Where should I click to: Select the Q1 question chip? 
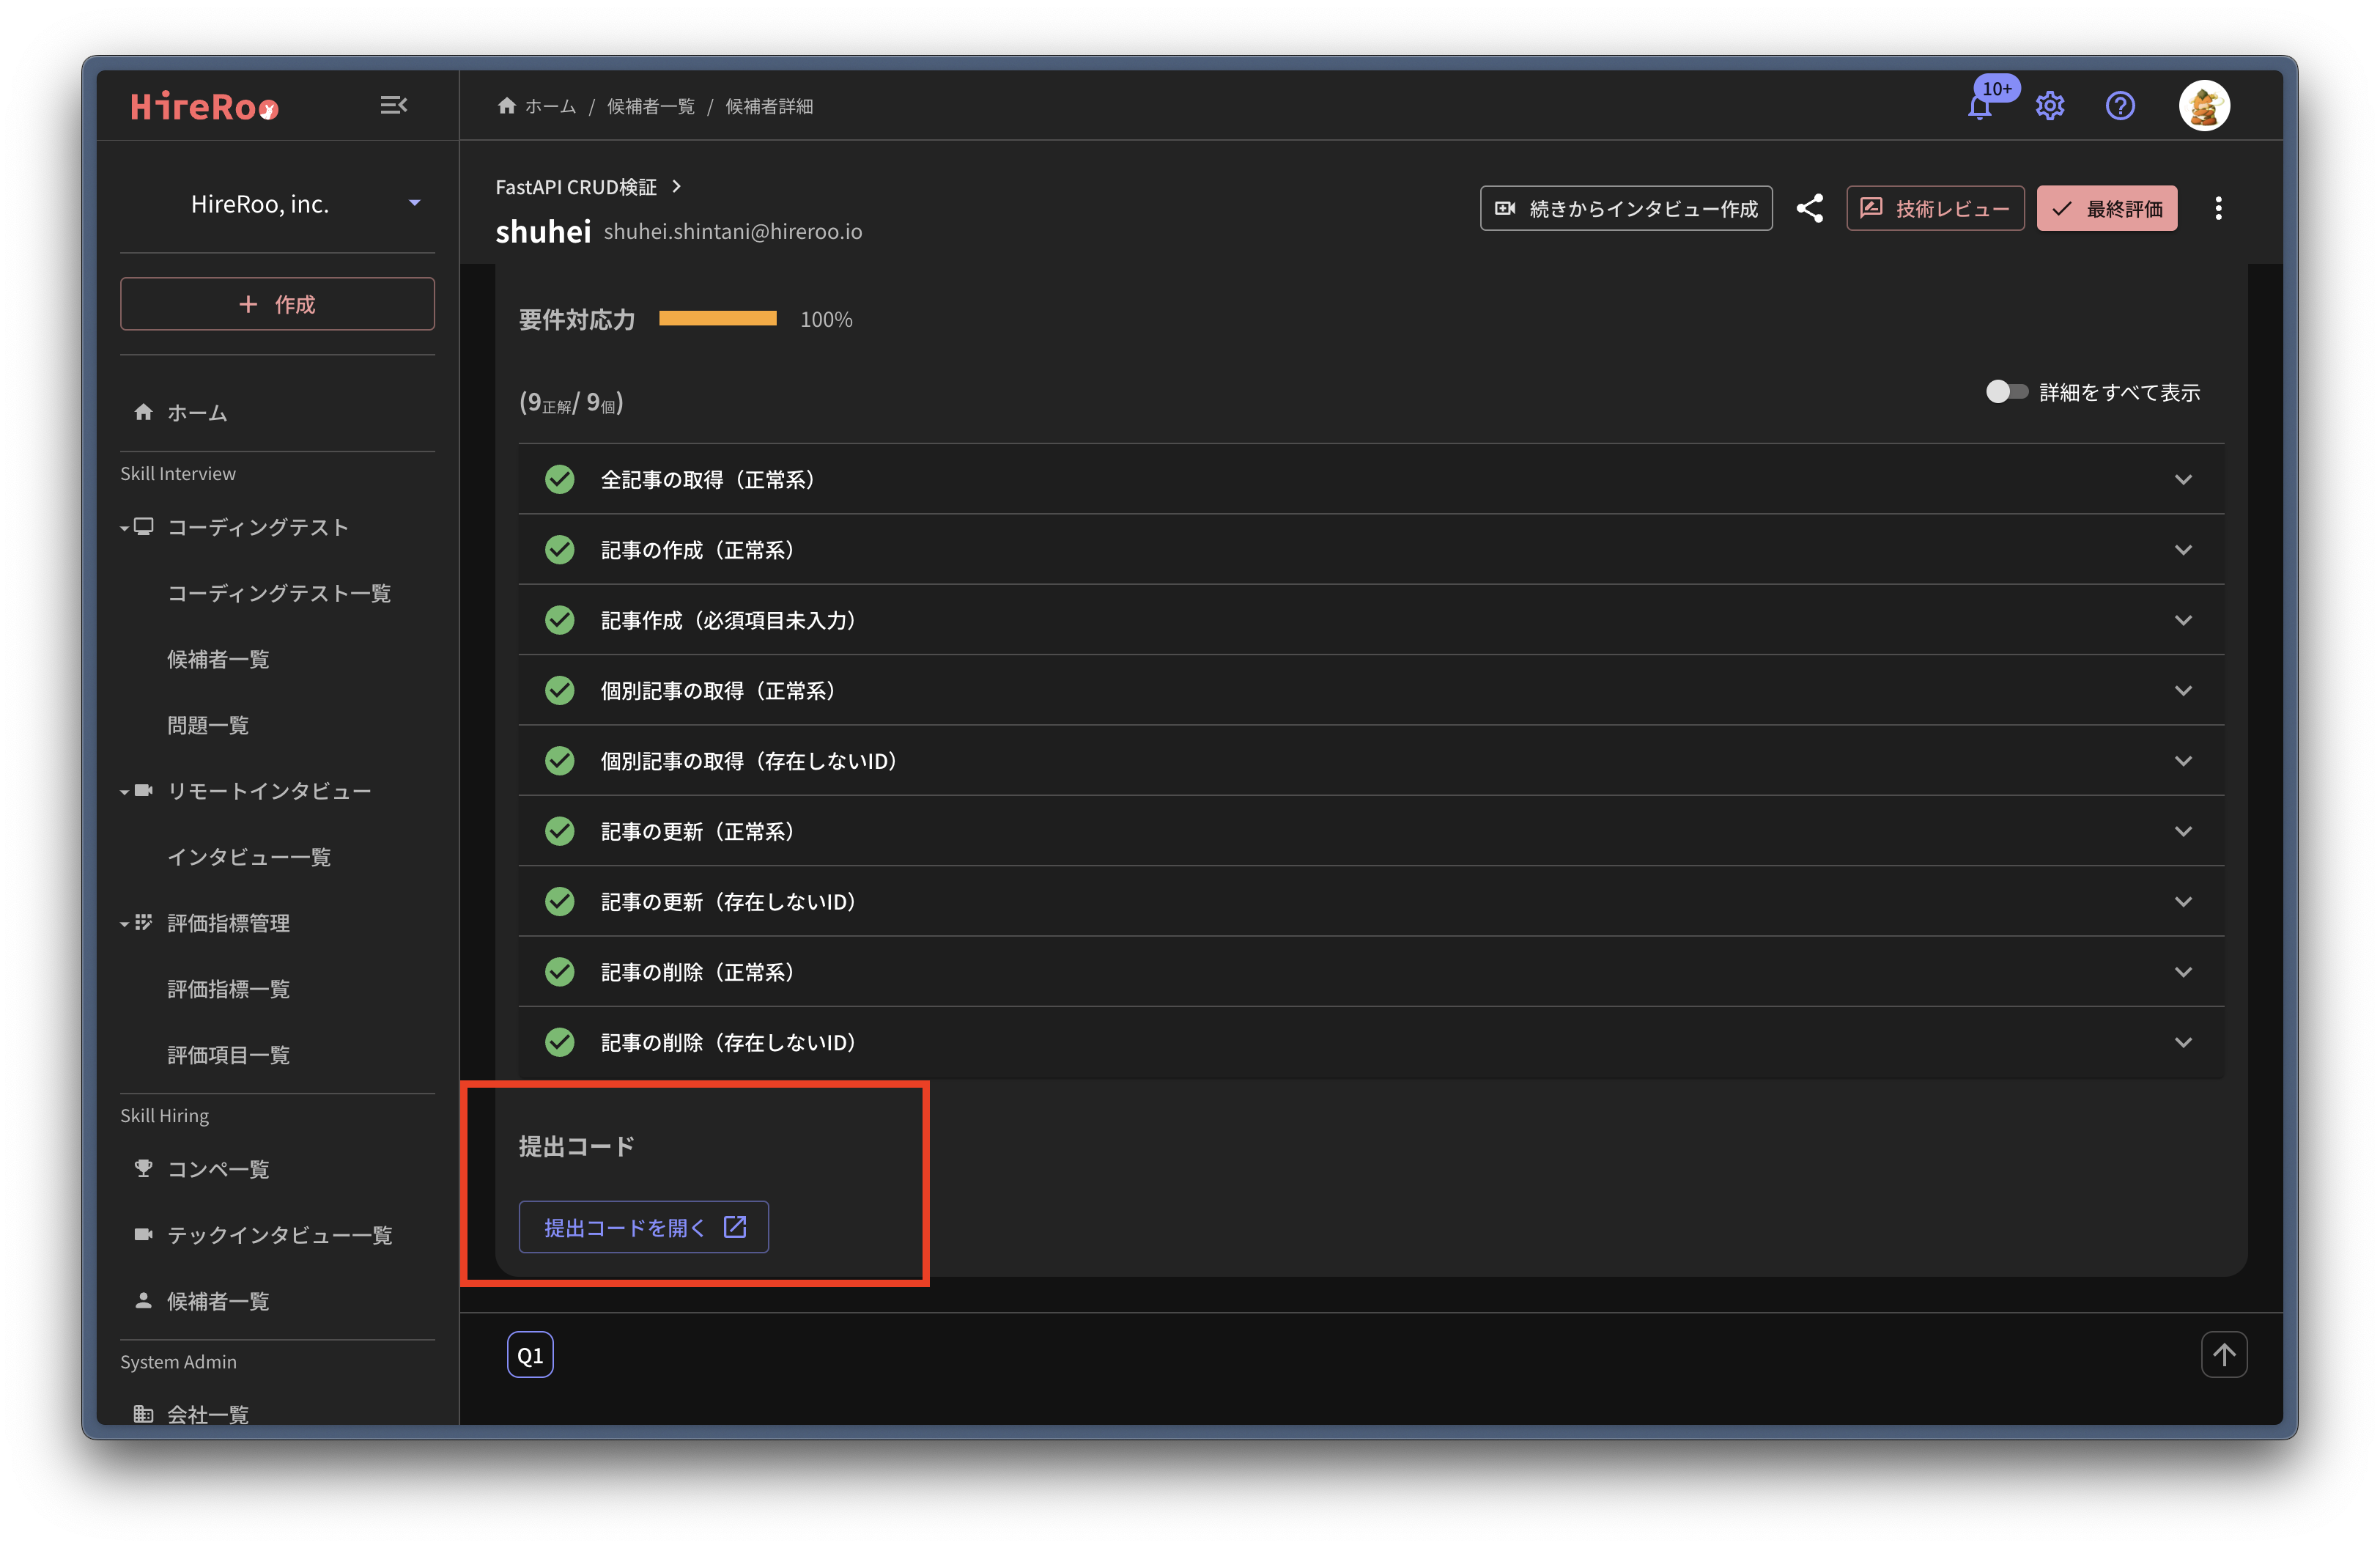coord(530,1355)
